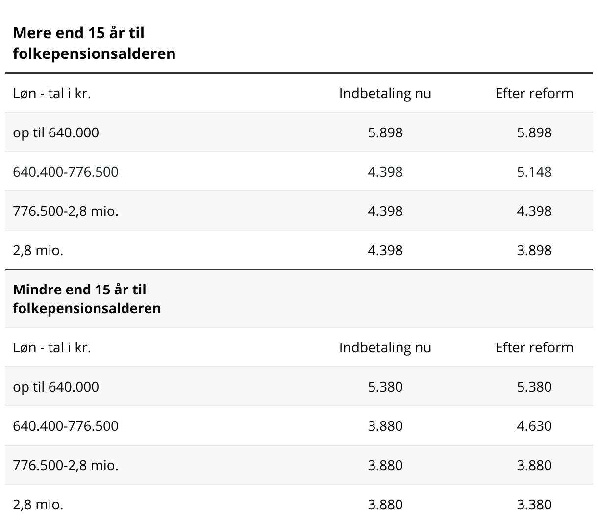Click the lower '776.500-2,8 mio.' row label
Viewport: 598px width, 528px height.
click(66, 465)
